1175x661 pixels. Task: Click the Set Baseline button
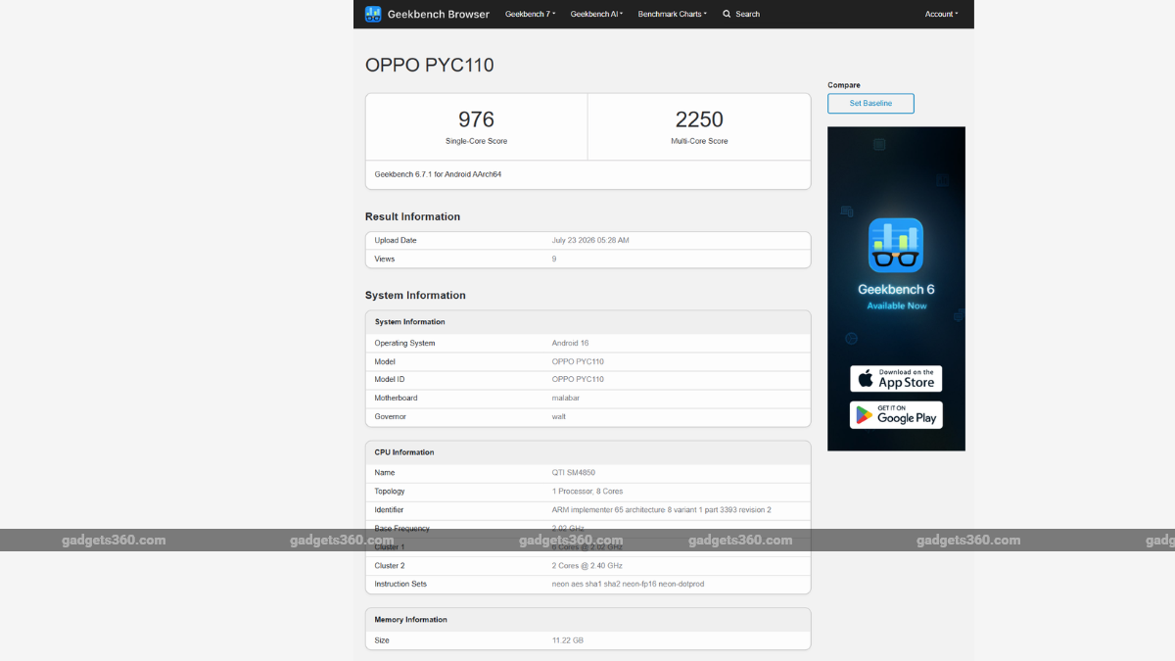point(870,103)
